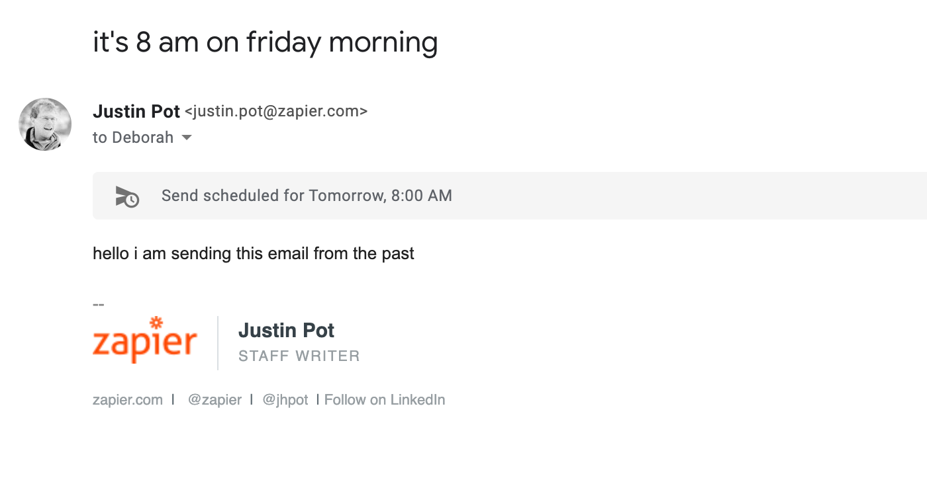Click the Follow on LinkedIn link
The width and height of the screenshot is (927, 480).
[x=385, y=400]
